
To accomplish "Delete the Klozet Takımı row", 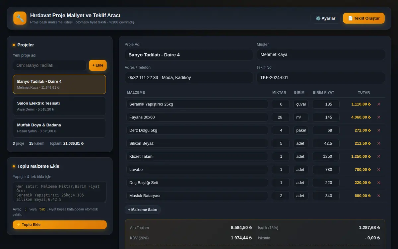I will point(379,156).
